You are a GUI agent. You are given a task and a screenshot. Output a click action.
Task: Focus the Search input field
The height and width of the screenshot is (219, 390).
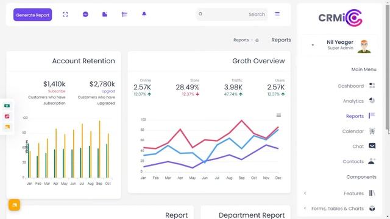[x=232, y=15]
